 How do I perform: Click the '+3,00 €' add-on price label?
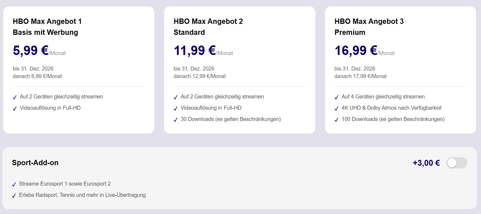(x=426, y=163)
